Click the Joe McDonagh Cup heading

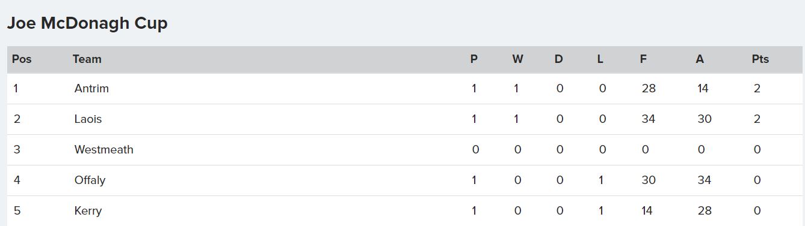pos(87,23)
